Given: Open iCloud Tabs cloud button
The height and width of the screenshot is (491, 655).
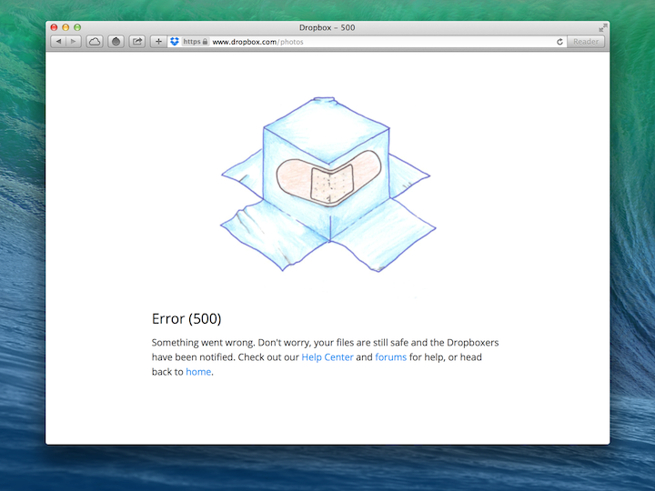Looking at the screenshot, I should (x=95, y=41).
